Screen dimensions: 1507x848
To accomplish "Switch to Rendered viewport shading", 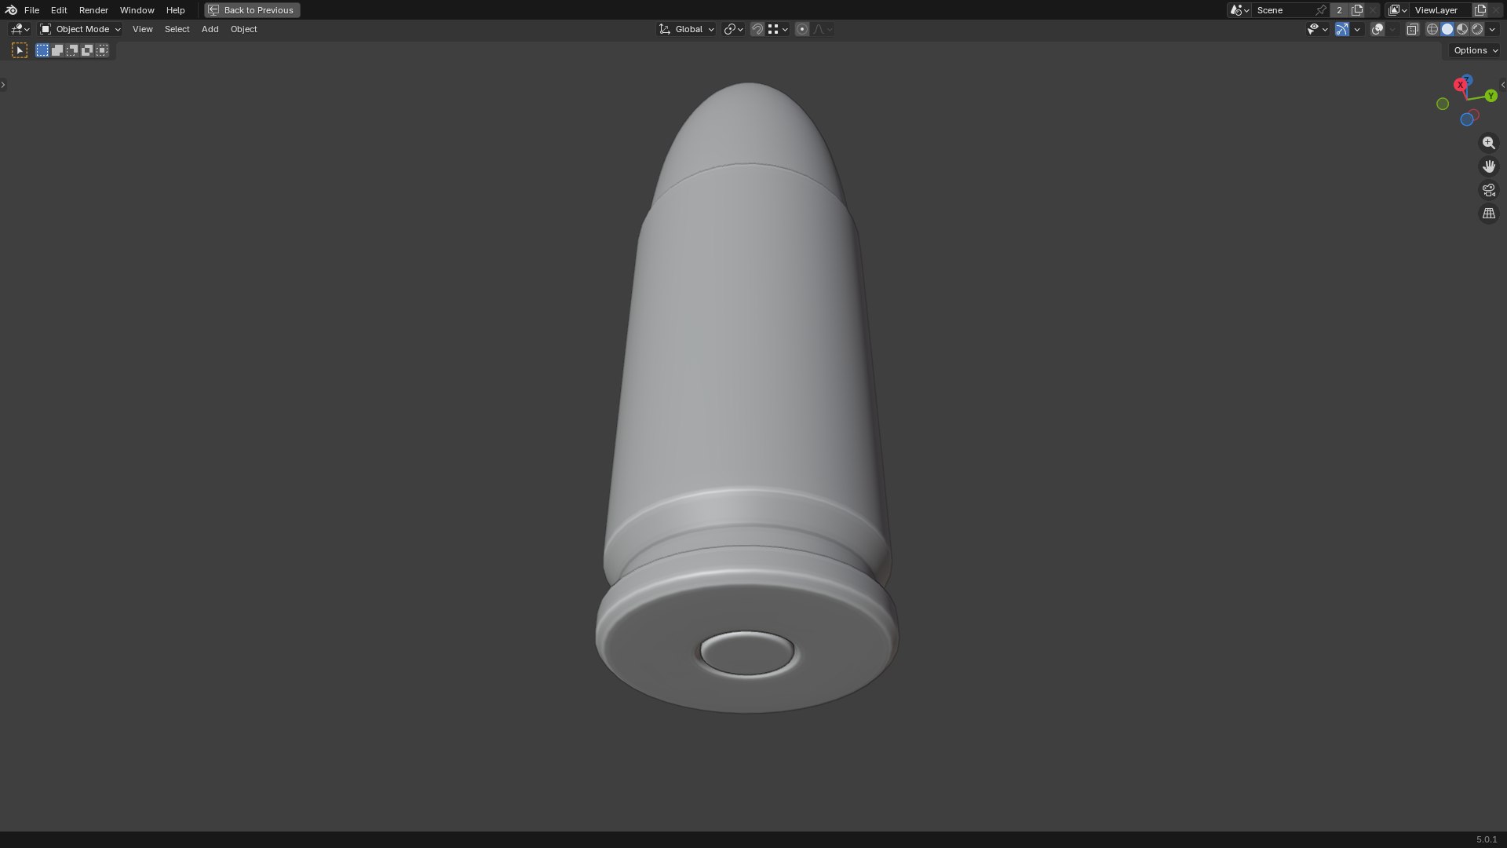I will coord(1477,29).
